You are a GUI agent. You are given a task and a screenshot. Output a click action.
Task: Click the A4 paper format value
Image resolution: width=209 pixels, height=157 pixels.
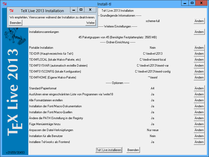coord(152,88)
